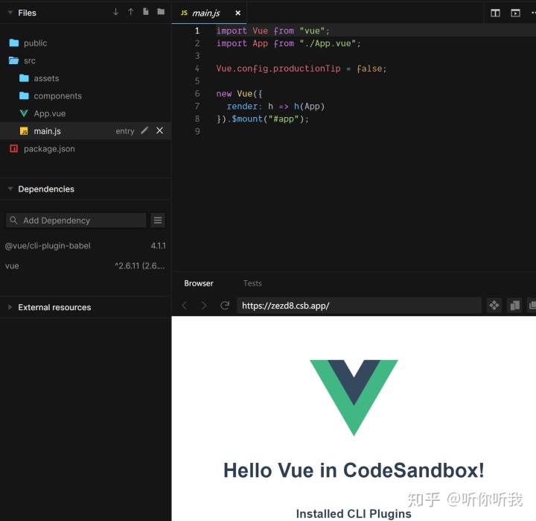Click the npm icon beside package.json

[13, 148]
